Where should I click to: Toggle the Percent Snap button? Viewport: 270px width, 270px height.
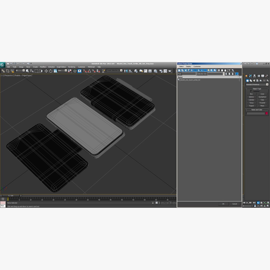click(x=94, y=71)
